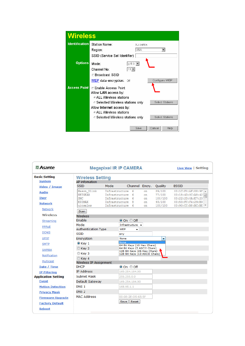The image size is (245, 346).
Task: Tick the Enable Access Point checkbox
Action: [x=93, y=88]
